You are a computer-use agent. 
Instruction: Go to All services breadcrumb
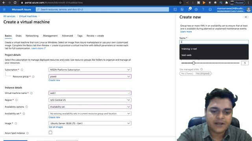click(9, 16)
